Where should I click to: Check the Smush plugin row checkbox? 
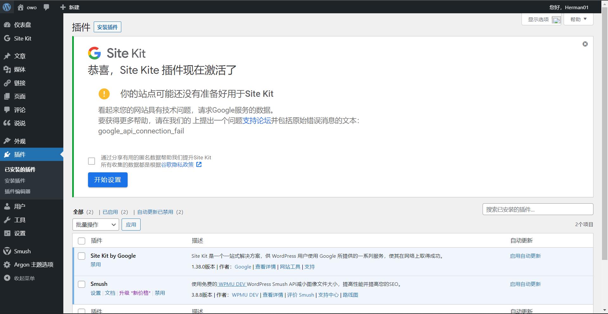81,284
